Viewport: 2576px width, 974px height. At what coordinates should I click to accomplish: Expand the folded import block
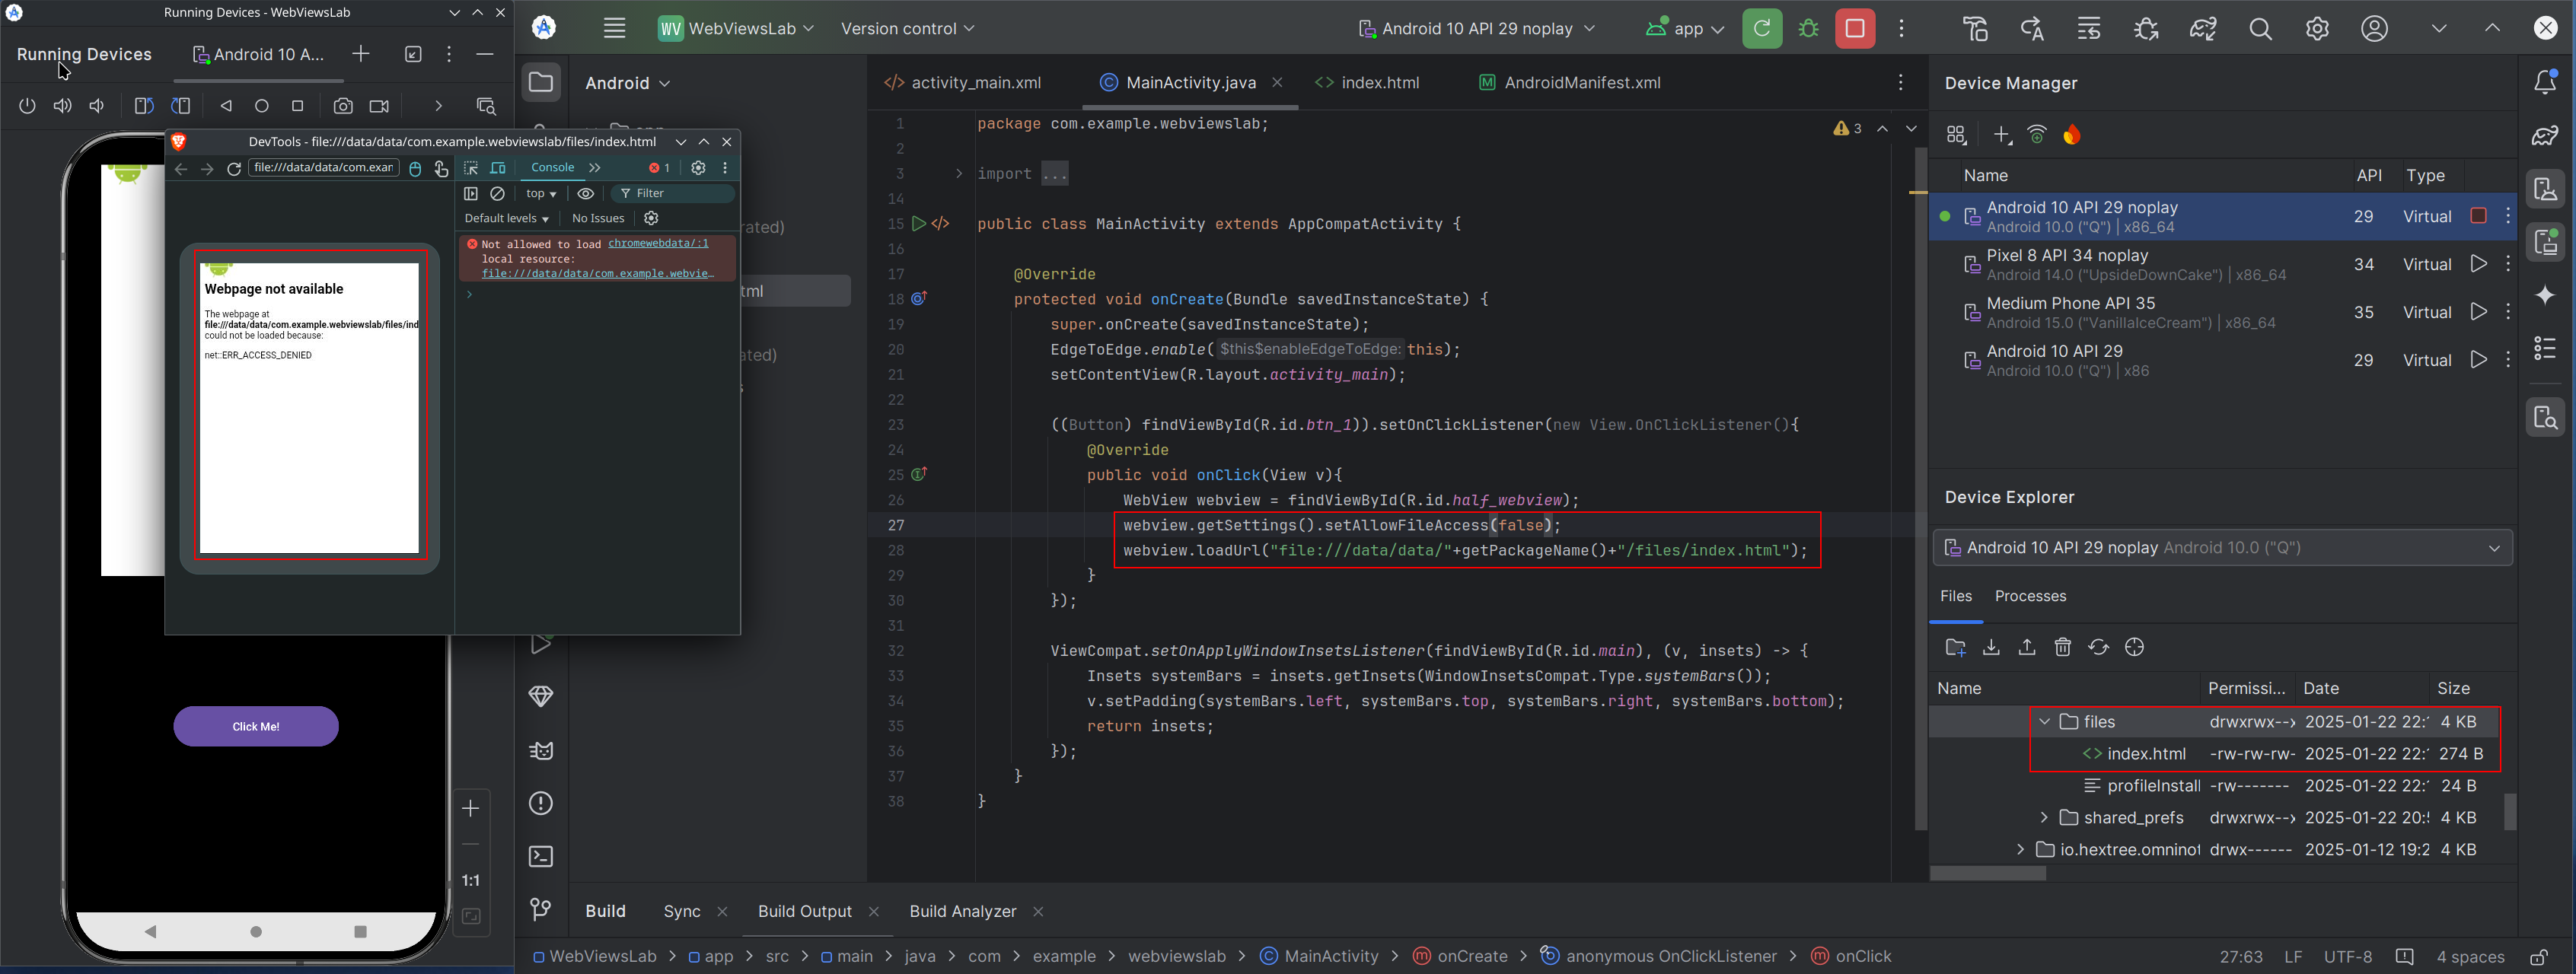958,174
